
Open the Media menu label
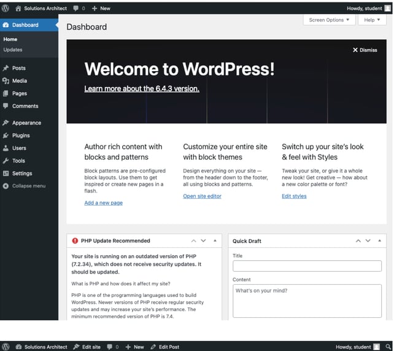(x=20, y=80)
